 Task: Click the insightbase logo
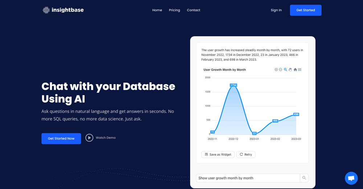pyautogui.click(x=63, y=10)
